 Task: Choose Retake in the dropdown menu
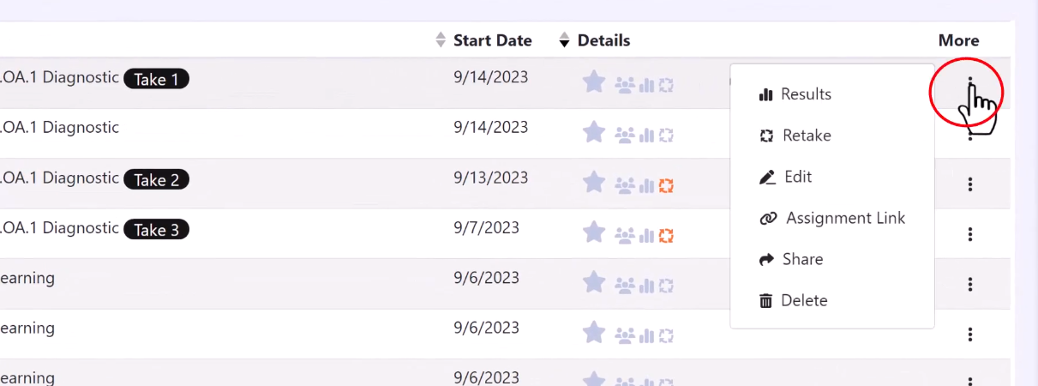point(795,136)
